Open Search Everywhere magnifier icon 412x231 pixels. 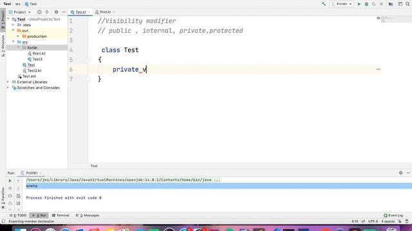click(407, 4)
